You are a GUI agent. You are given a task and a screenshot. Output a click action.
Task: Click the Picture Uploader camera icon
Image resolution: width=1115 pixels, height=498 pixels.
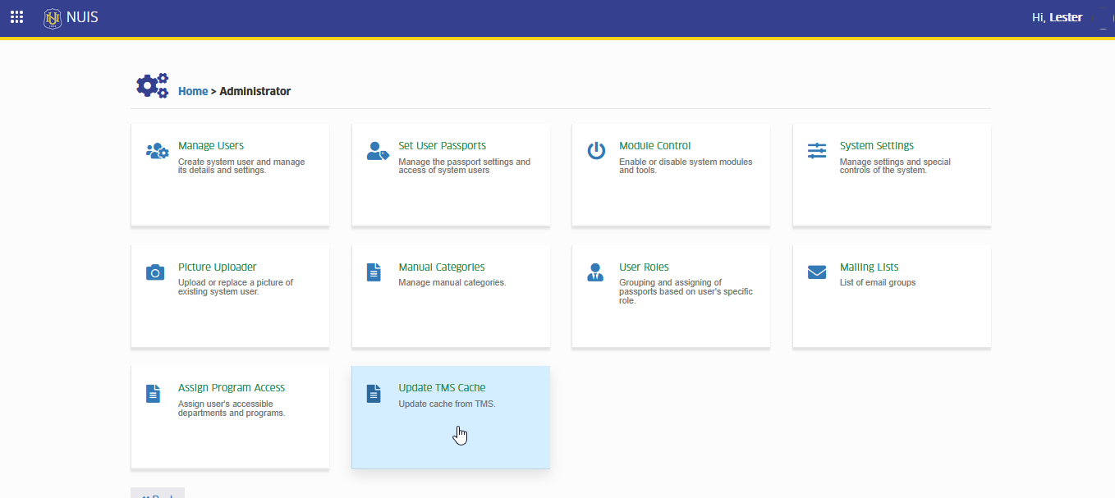click(155, 272)
